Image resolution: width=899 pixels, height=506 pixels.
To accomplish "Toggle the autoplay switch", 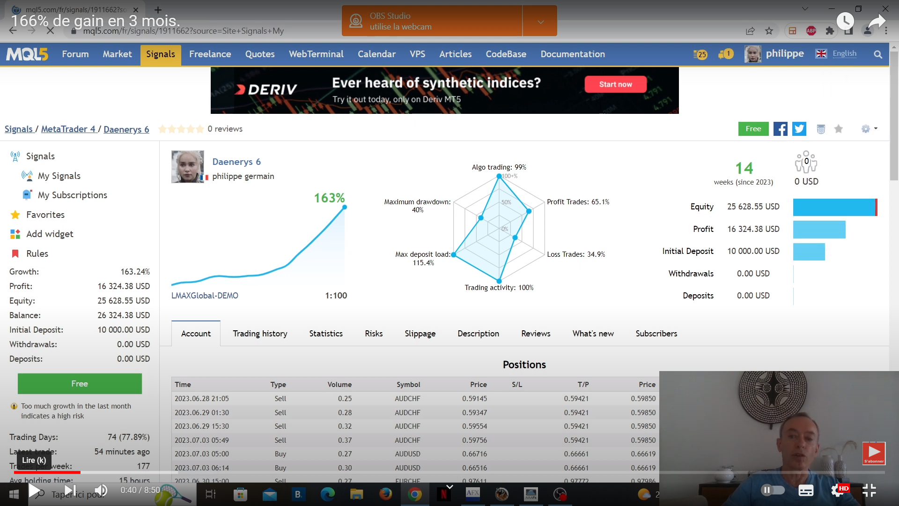I will [773, 490].
